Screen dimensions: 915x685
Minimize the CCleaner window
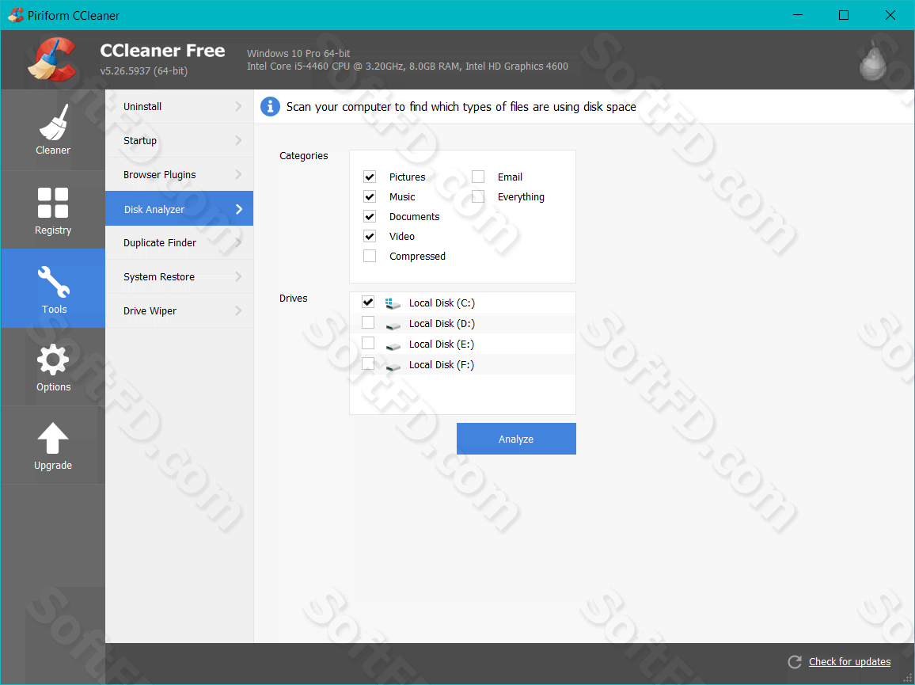click(797, 15)
